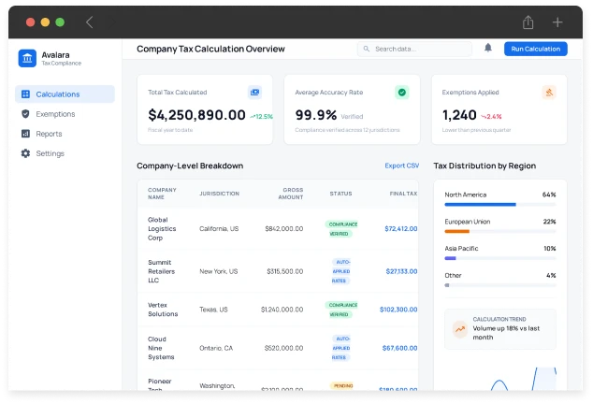Click the green 12.5% uptrend indicator
Image resolution: width=593 pixels, height=404 pixels.
point(261,117)
